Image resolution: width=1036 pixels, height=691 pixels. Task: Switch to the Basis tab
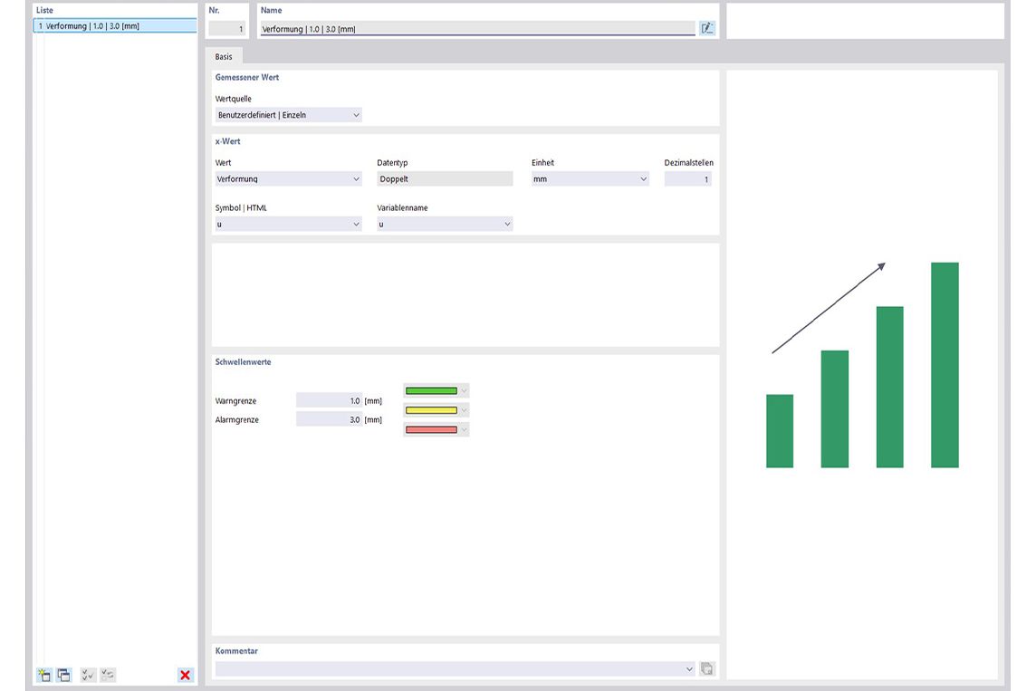point(224,56)
